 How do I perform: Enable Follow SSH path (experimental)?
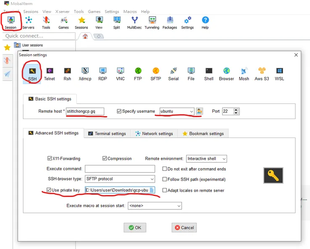(x=164, y=179)
